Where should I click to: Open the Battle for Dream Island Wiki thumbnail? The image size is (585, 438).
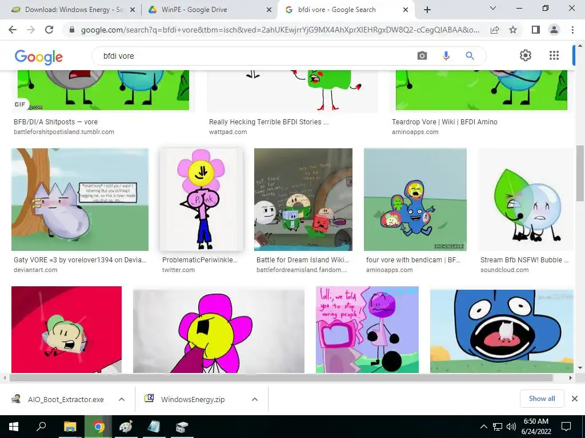coord(303,199)
